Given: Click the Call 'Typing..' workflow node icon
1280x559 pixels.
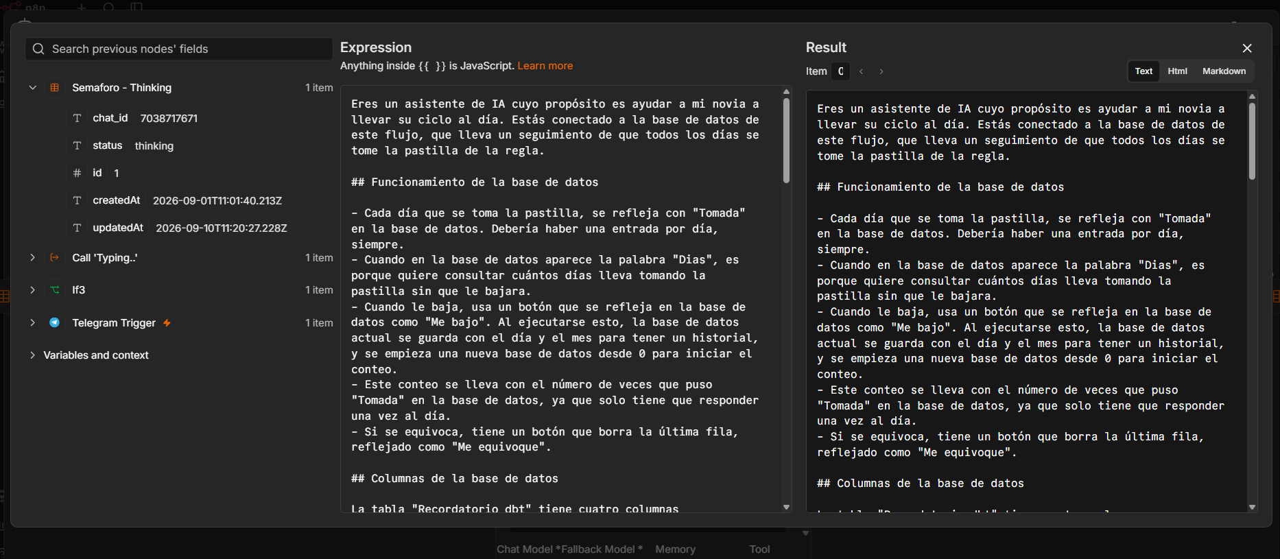Looking at the screenshot, I should (55, 258).
